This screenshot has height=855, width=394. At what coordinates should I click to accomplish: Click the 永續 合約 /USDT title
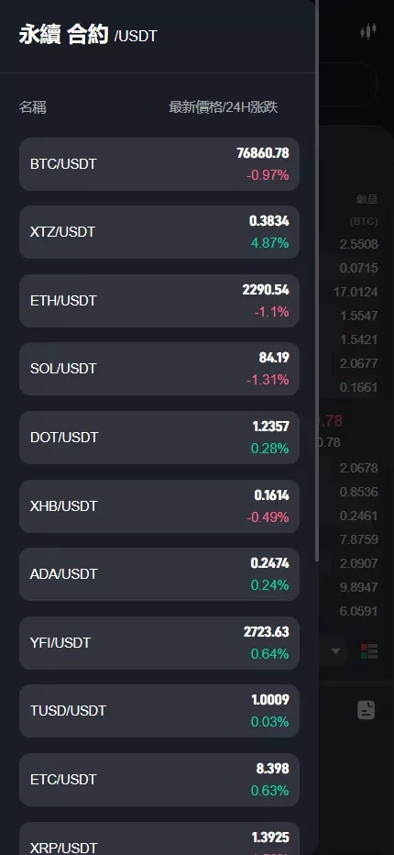tap(88, 36)
